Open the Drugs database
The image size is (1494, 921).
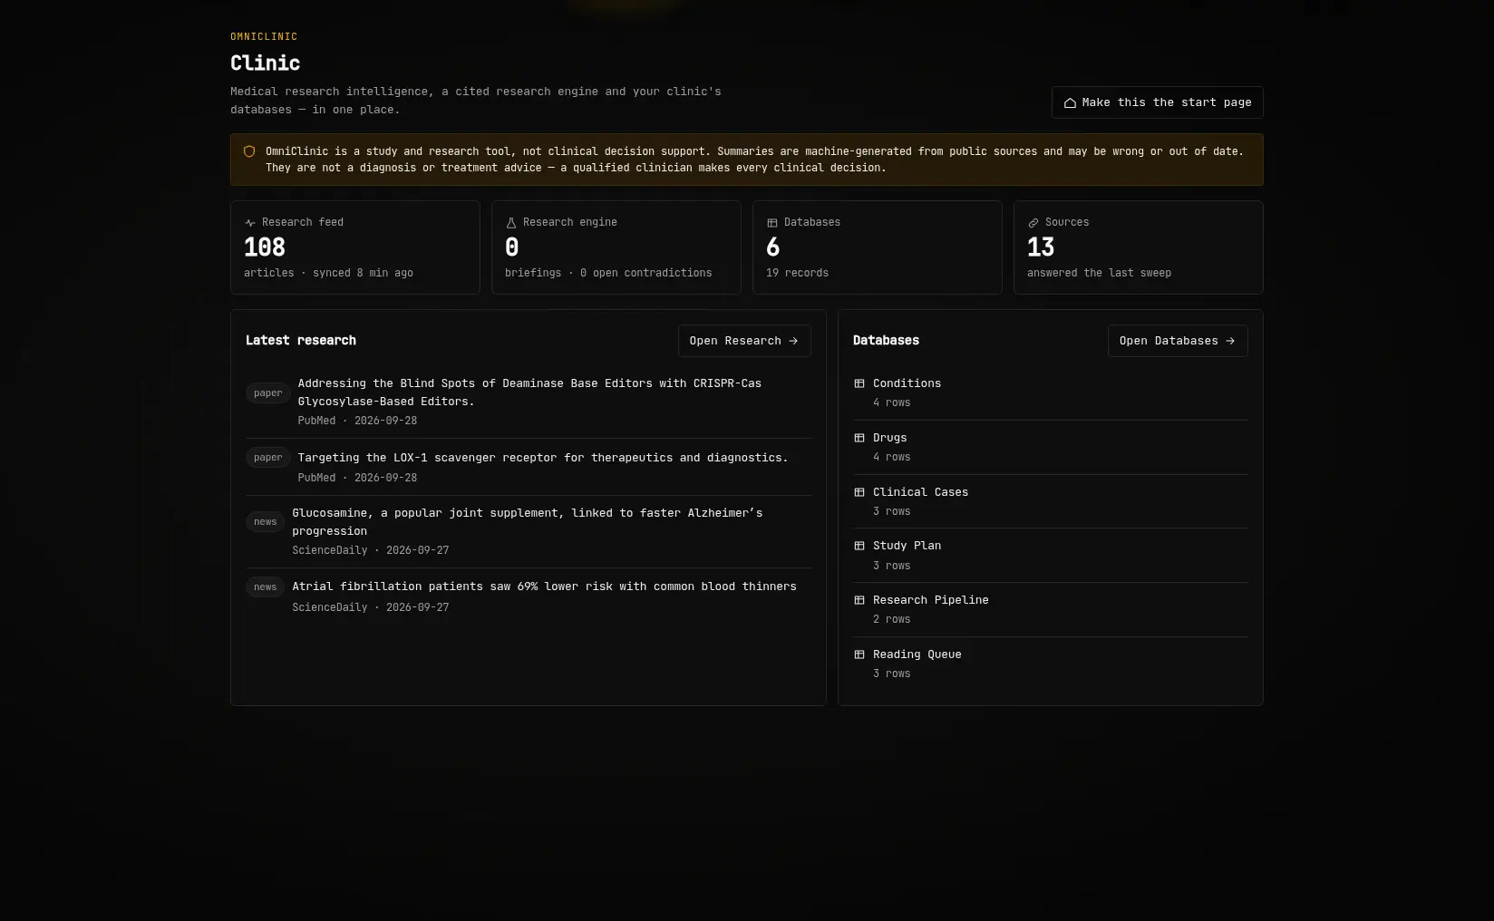[1051, 447]
